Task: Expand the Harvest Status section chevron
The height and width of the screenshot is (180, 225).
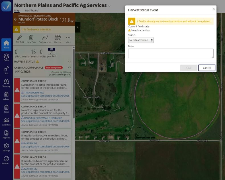Action: click(69, 62)
